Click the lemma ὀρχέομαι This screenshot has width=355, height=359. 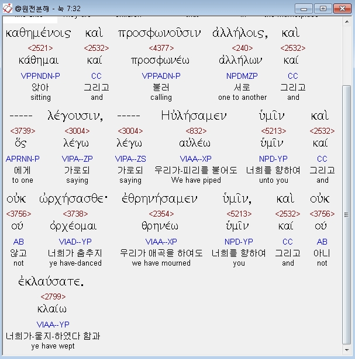click(x=73, y=226)
